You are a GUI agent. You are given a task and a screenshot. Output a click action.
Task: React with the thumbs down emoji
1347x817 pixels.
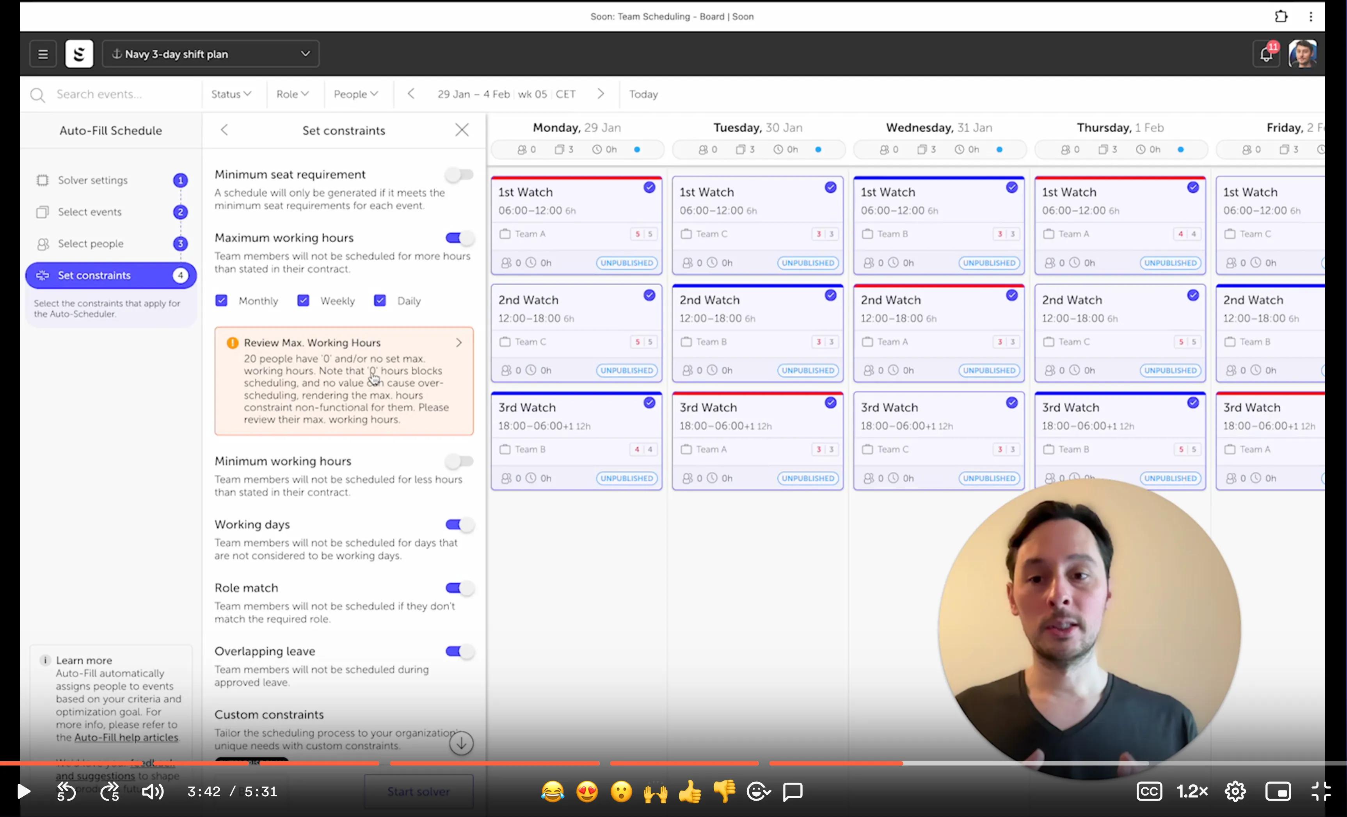(724, 791)
